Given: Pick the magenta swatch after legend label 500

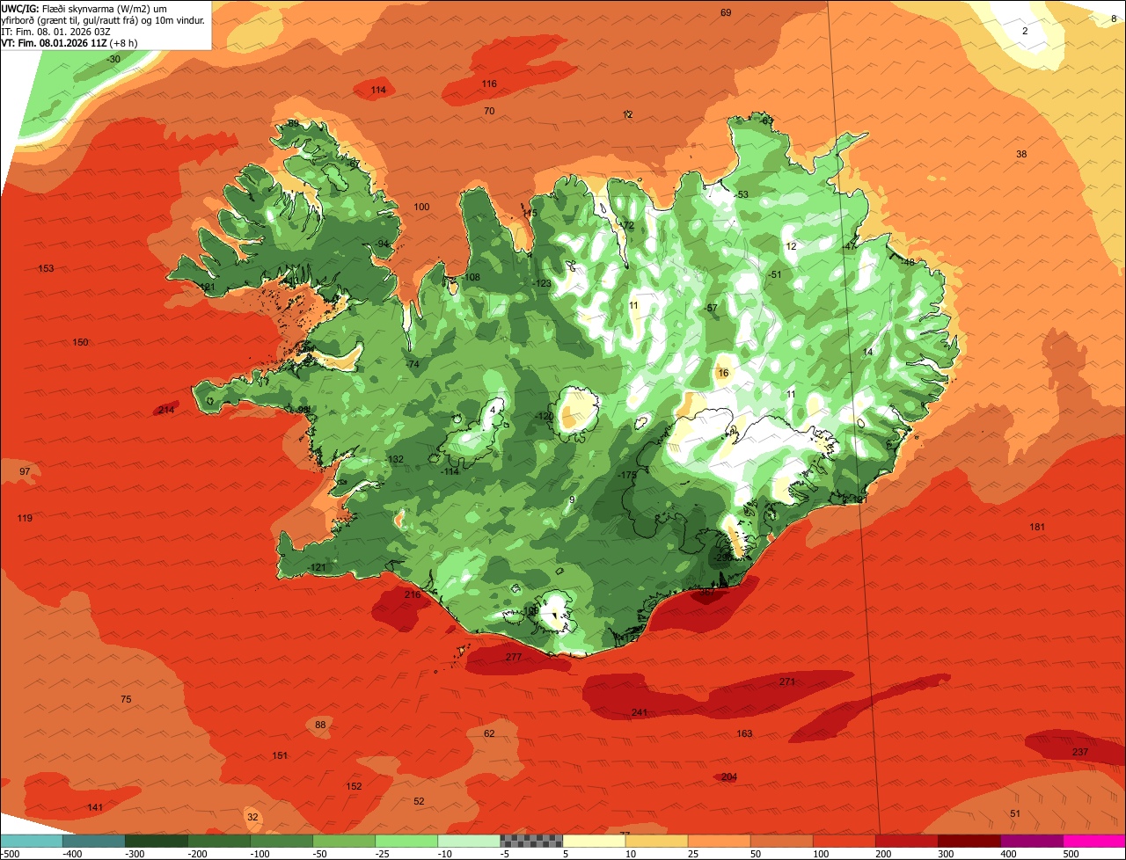Looking at the screenshot, I should (x=1094, y=842).
